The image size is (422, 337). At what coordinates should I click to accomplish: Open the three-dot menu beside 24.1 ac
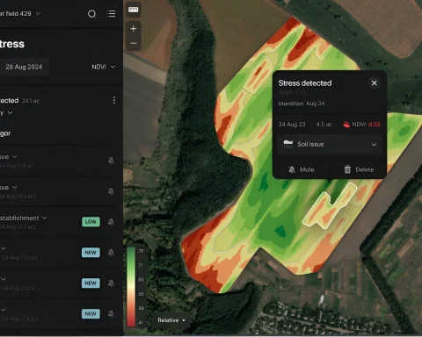click(x=114, y=100)
